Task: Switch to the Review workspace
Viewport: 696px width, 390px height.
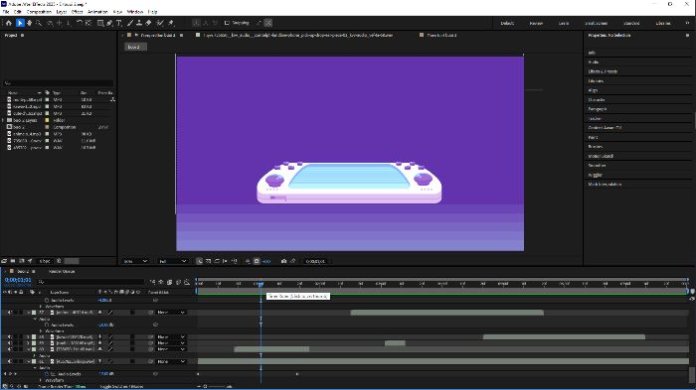Action: pos(536,23)
